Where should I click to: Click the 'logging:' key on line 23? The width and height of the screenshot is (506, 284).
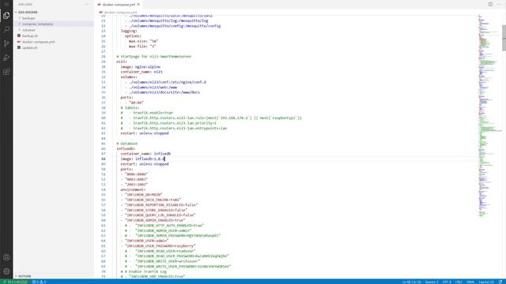pyautogui.click(x=129, y=31)
